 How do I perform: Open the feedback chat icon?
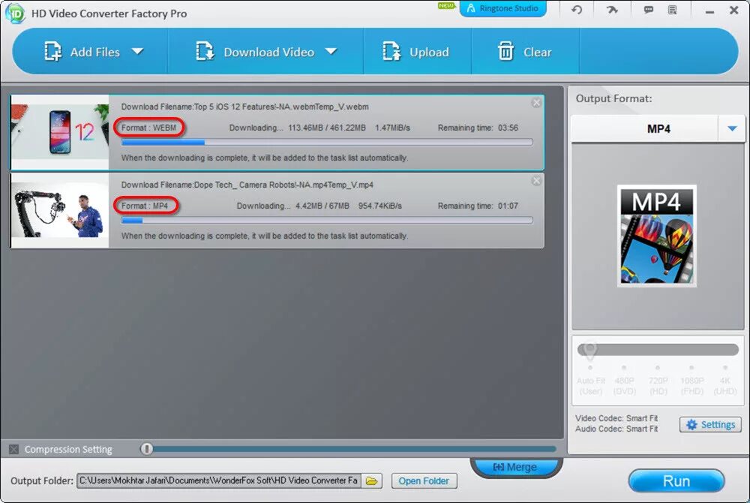(647, 10)
